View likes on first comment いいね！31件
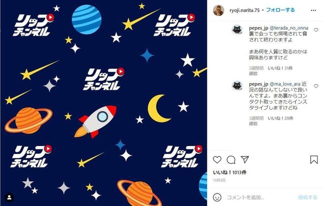 tap(280, 68)
